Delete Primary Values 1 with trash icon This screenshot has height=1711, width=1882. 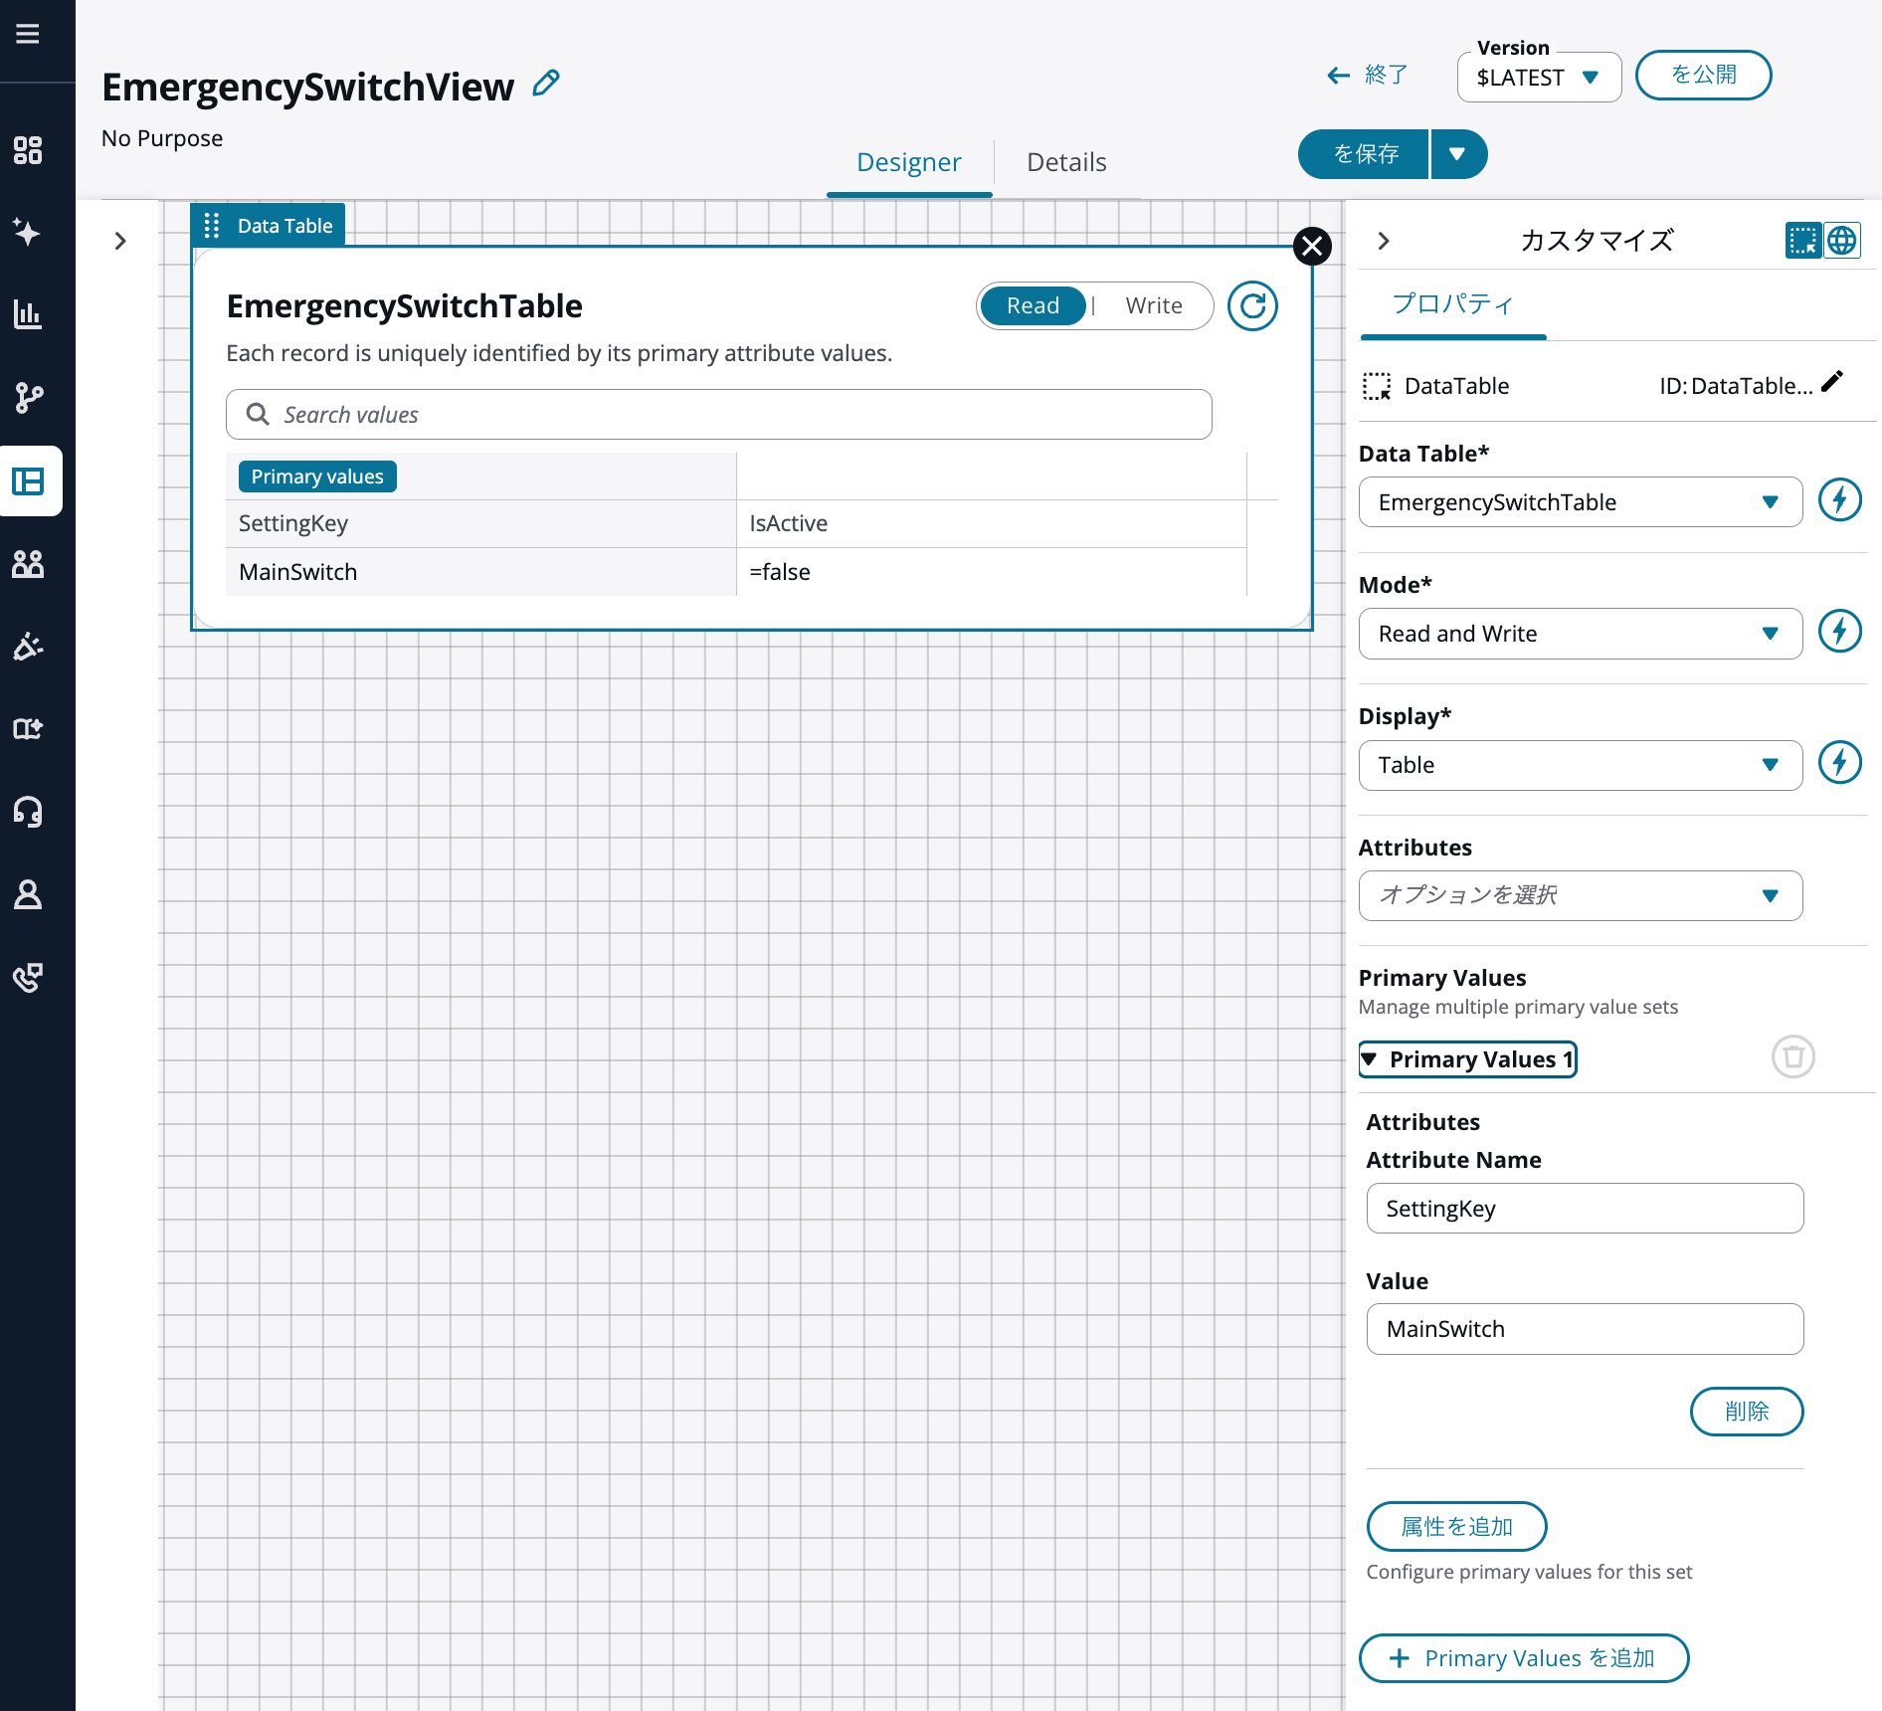point(1793,1056)
